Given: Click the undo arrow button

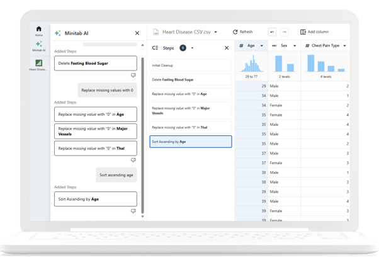Looking at the screenshot, I should point(272,31).
